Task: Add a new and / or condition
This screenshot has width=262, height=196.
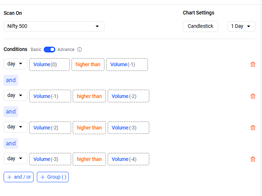Action: pos(18,177)
